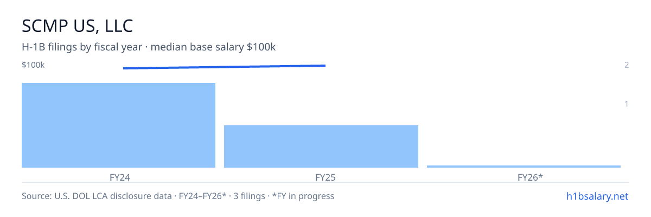Click the FY25 filings bar
Viewport: 651px width, 217px height.
(321, 146)
